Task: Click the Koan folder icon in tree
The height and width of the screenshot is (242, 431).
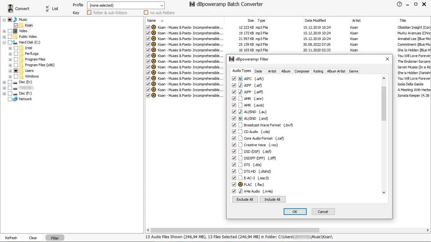Action: pos(21,25)
